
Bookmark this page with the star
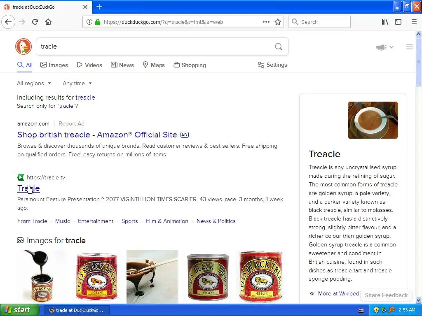click(278, 22)
